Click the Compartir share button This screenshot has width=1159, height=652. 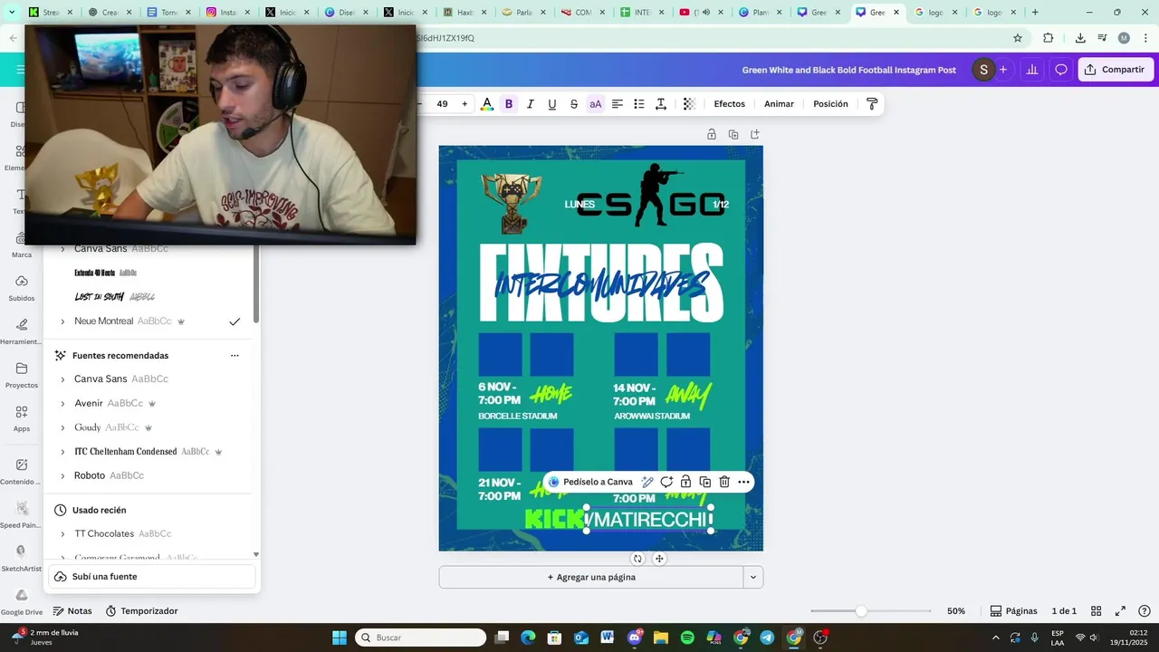[1116, 70]
